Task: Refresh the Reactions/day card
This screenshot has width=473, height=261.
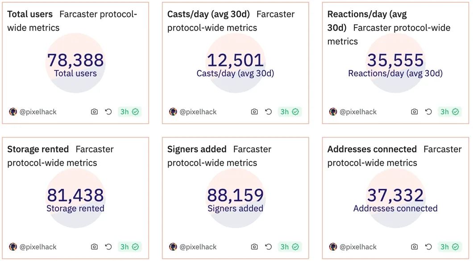Action: tap(429, 112)
